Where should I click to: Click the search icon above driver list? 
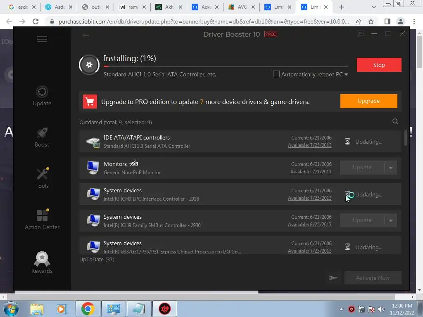[x=395, y=121]
